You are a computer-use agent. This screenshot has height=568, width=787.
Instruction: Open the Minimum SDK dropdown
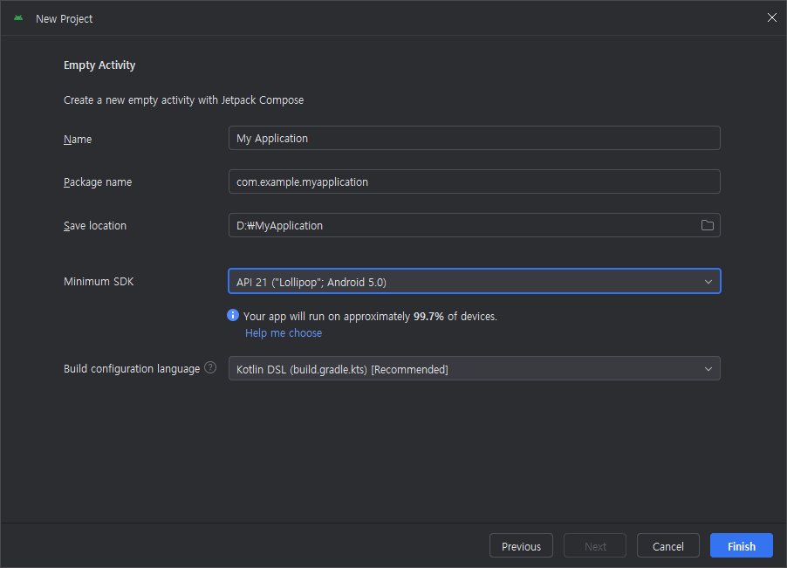coord(475,282)
